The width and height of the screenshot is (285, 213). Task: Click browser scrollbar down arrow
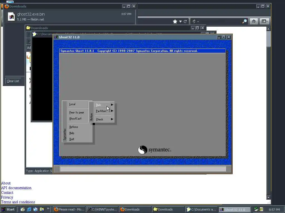[269, 197]
